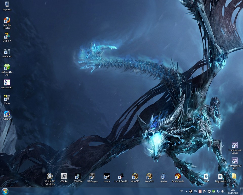Select the TeamSpeak 2 Server shortcut
The height and width of the screenshot is (195, 243).
(x=235, y=148)
